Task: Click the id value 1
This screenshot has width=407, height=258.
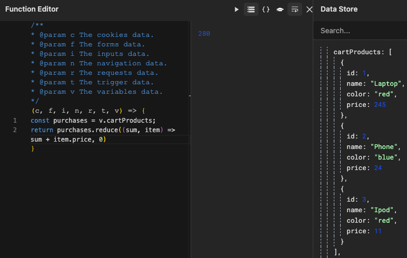Action: point(364,73)
